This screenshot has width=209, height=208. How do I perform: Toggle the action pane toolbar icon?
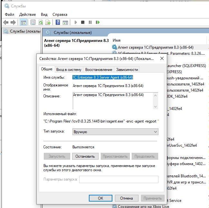coord(65,23)
